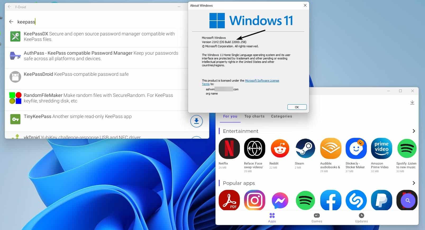Select the Amazon Prime Video icon
425x230 pixels.
click(x=381, y=148)
